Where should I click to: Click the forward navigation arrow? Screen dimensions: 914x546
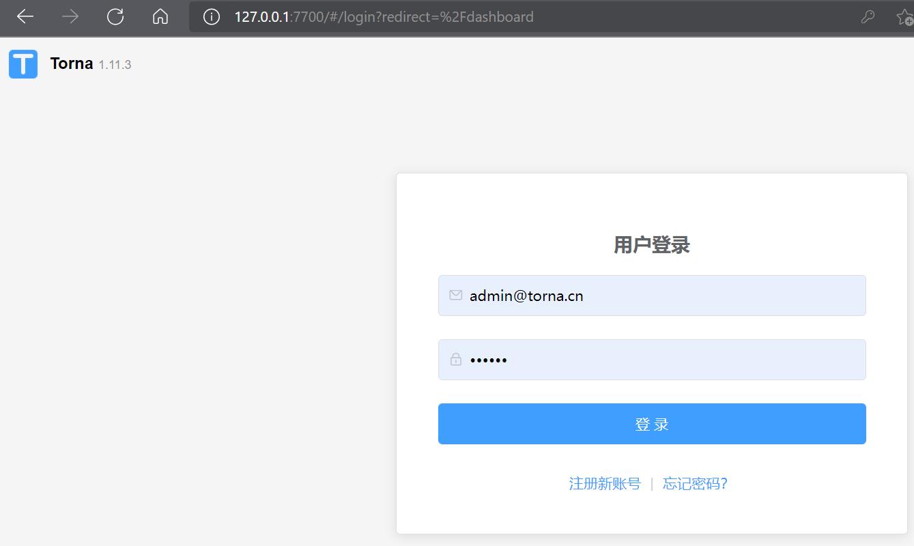click(x=70, y=16)
